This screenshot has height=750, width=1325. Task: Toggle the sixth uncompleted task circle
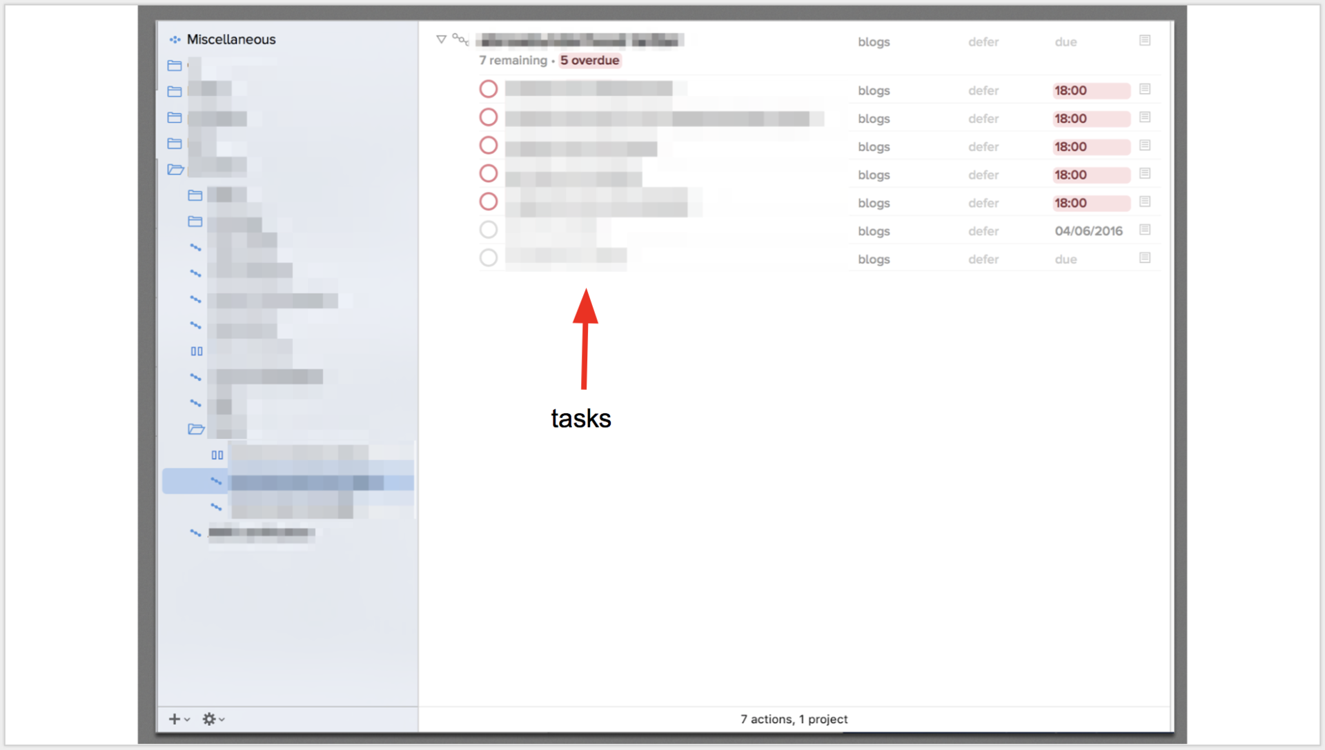(x=488, y=230)
